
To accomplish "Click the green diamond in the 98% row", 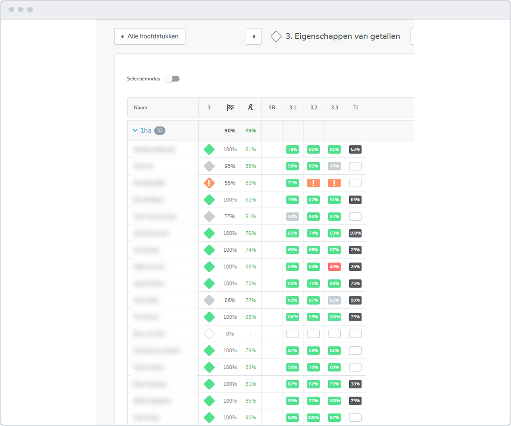I will point(209,317).
